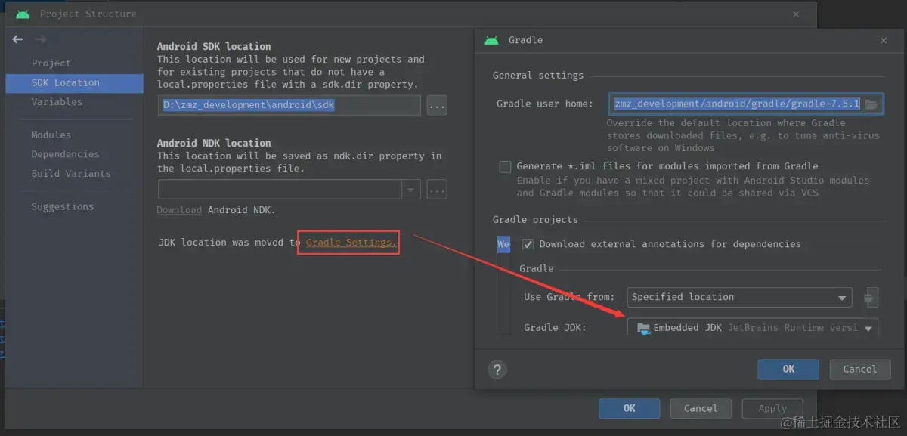Click browse icon beside Use Gradle from
The image size is (907, 436).
(x=871, y=297)
